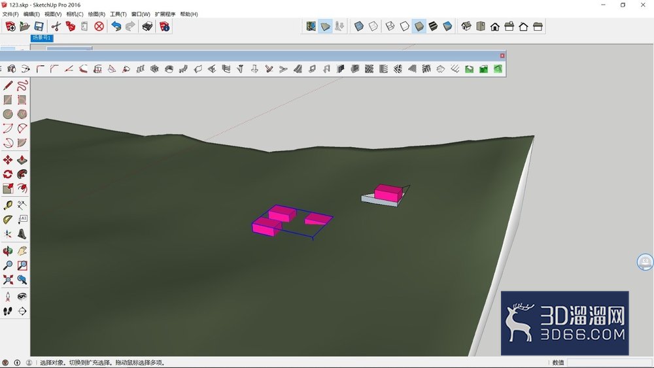Image resolution: width=654 pixels, height=368 pixels.
Task: Select the Protractor tool
Action: pos(8,220)
